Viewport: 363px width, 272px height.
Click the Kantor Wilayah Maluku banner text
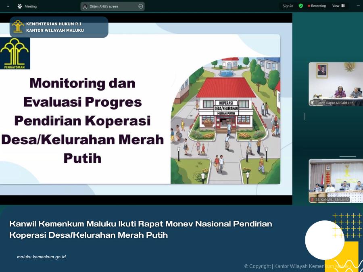click(x=55, y=30)
